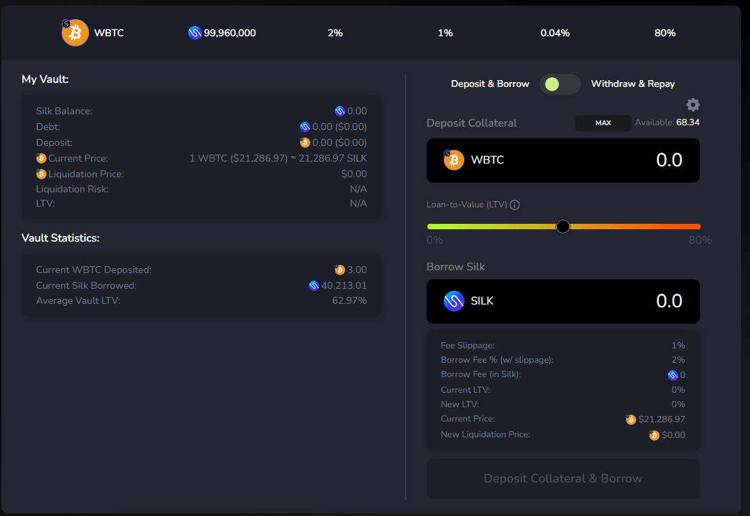This screenshot has height=516, width=750.
Task: Click the New LTV 0% value
Action: point(678,404)
